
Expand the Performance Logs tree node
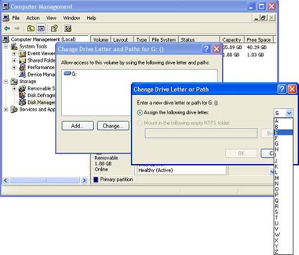click(x=15, y=67)
